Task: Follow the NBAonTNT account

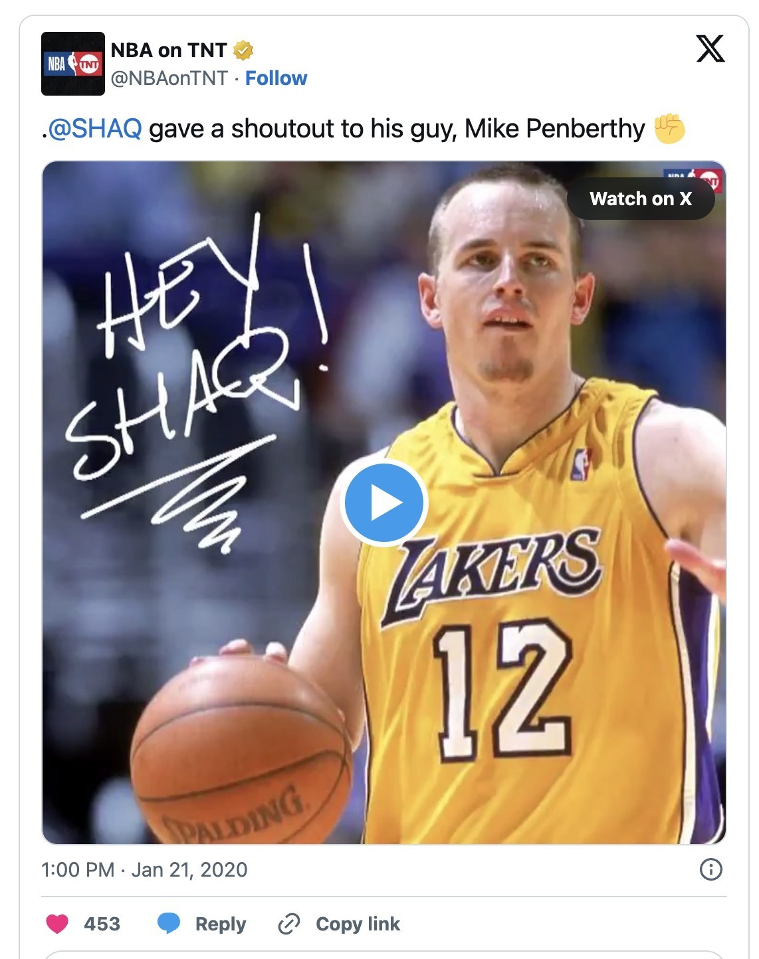Action: pyautogui.click(x=276, y=78)
